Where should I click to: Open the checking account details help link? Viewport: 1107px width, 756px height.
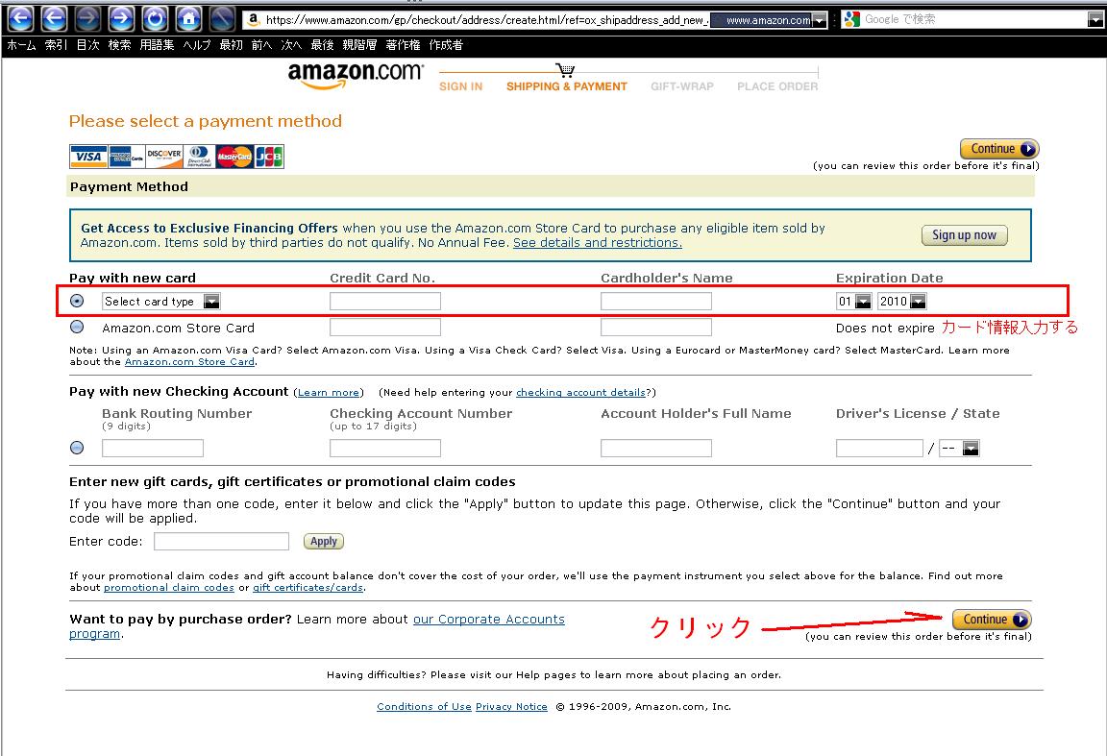tap(580, 393)
